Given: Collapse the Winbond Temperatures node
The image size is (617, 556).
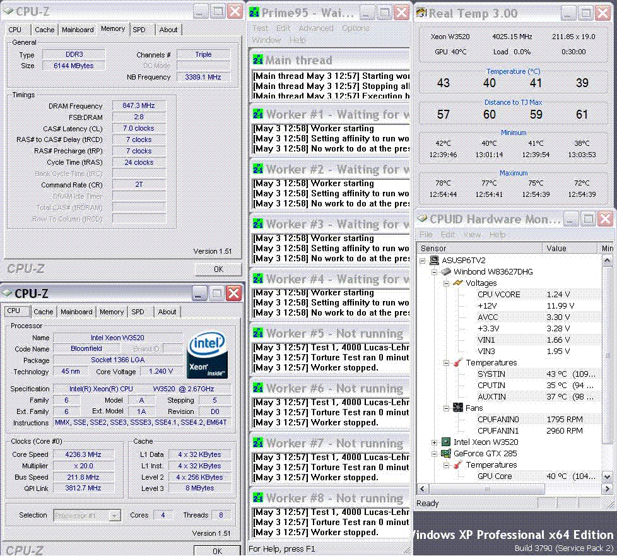Looking at the screenshot, I should 446,363.
